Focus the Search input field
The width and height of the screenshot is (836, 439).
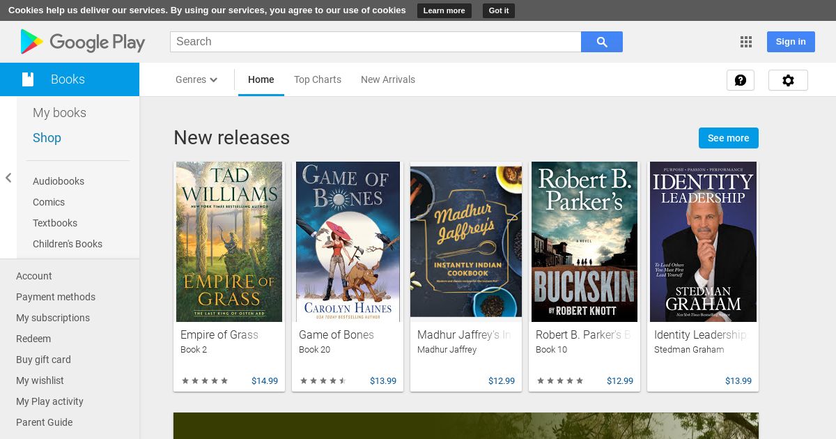(376, 42)
